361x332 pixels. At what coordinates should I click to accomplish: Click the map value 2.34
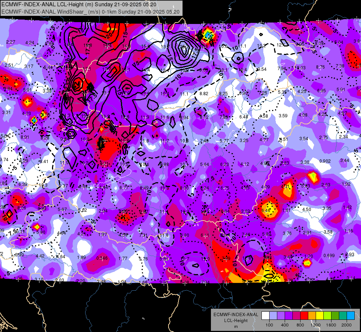coord(344,136)
